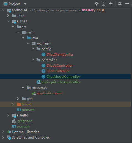
Task: Expand External Libraries node
Action: tap(3, 132)
